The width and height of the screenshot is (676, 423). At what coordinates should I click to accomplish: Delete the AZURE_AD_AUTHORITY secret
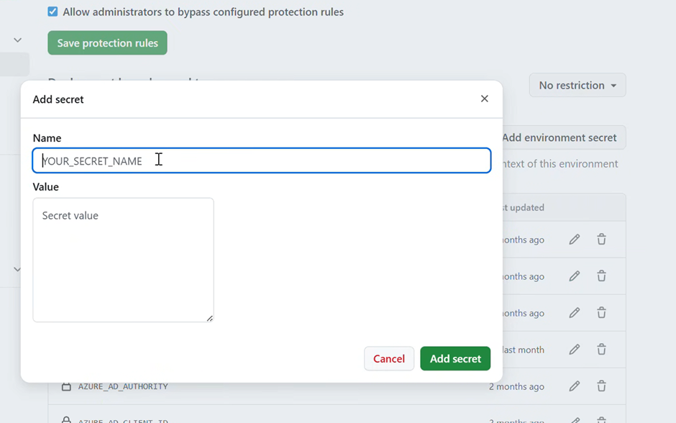(x=601, y=386)
